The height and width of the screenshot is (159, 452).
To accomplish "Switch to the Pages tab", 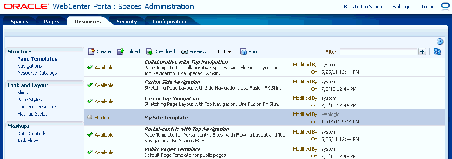I will click(51, 22).
